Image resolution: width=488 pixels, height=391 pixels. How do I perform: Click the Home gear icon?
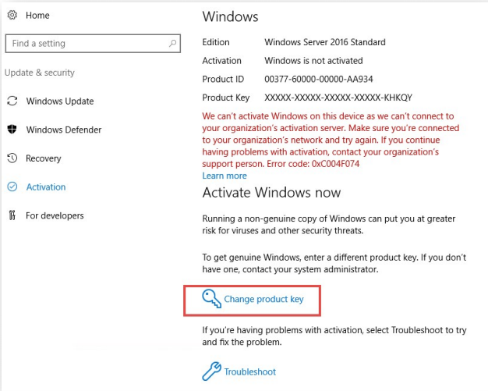coord(12,15)
